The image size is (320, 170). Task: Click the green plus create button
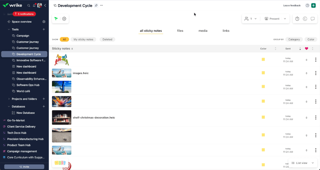[313, 6]
